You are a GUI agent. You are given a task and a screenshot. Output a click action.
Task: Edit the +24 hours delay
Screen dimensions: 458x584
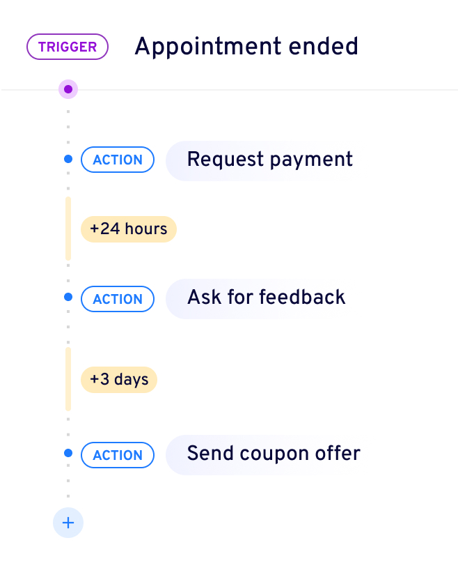tap(129, 229)
